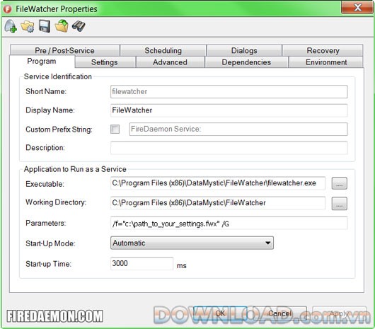
Task: Switch to the Dialogs tab
Action: [244, 50]
